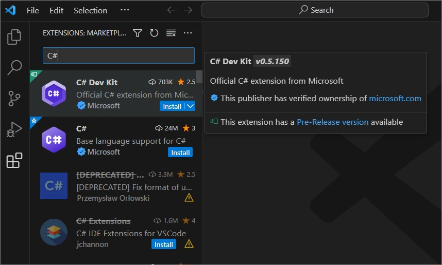
Task: Filter extensions with the funnel icon
Action: coord(138,33)
